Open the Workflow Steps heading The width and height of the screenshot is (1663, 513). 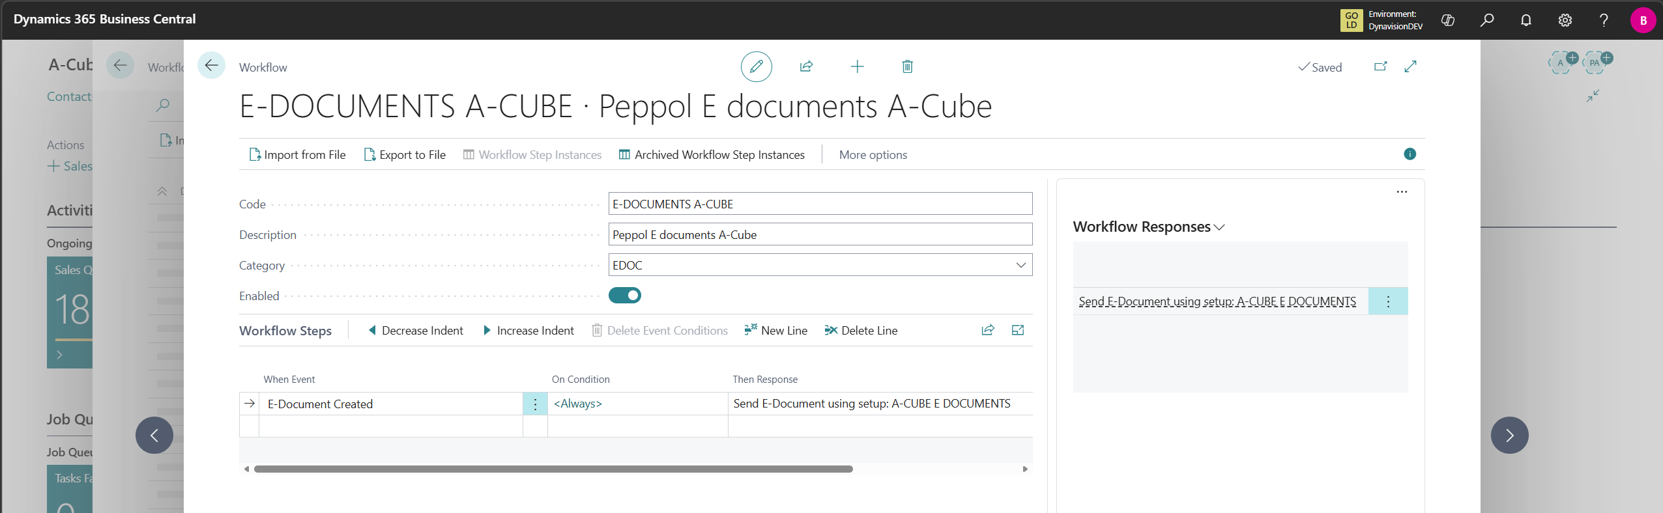click(285, 331)
